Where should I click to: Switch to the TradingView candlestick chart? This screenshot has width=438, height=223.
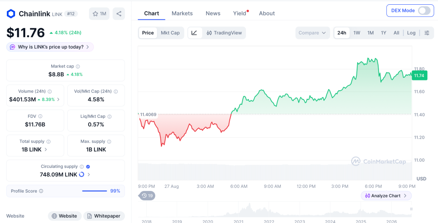pos(224,33)
